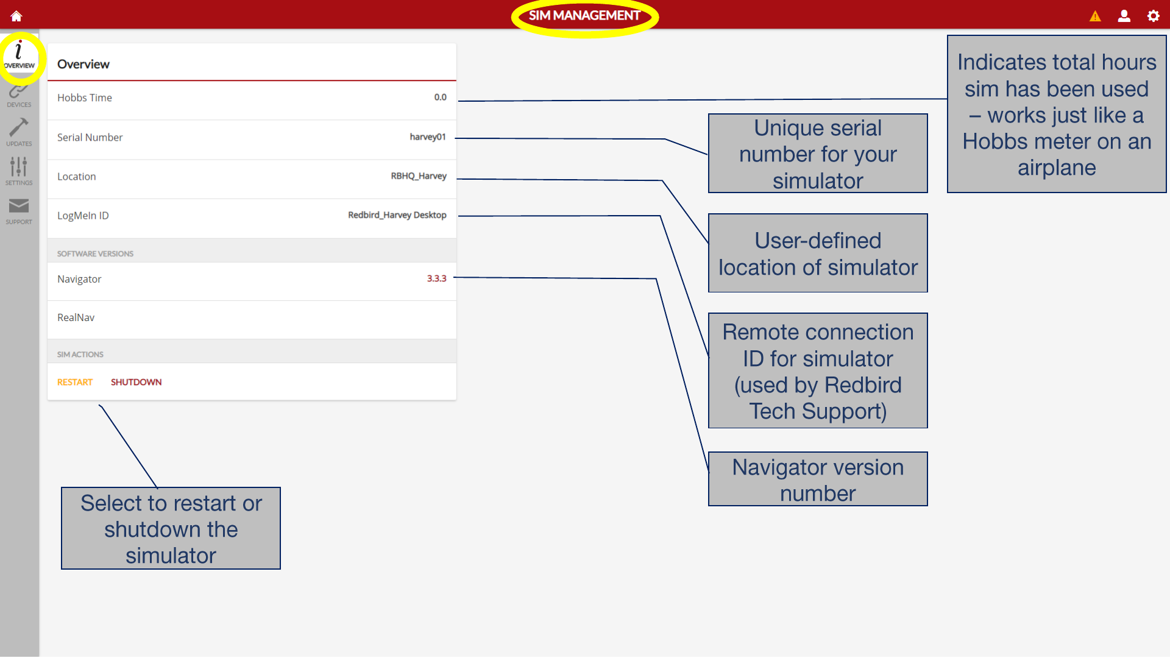Screen dimensions: 1170x658
Task: Open the user profile icon
Action: (x=1124, y=16)
